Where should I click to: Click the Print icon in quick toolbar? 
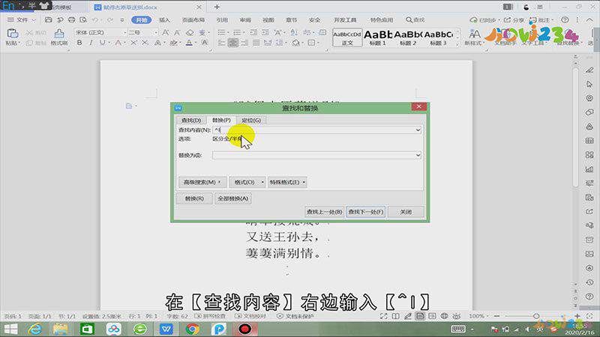click(x=71, y=19)
